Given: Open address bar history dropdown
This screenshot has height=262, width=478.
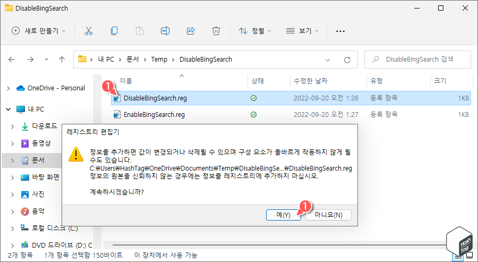Looking at the screenshot, I should click(x=328, y=60).
